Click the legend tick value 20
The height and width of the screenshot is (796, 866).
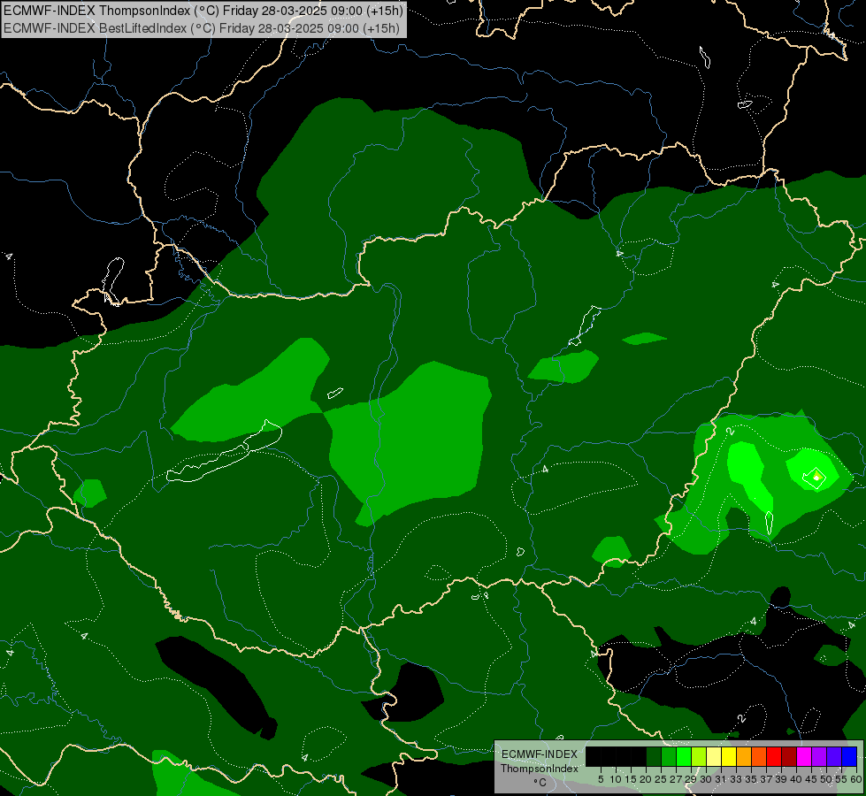[647, 779]
